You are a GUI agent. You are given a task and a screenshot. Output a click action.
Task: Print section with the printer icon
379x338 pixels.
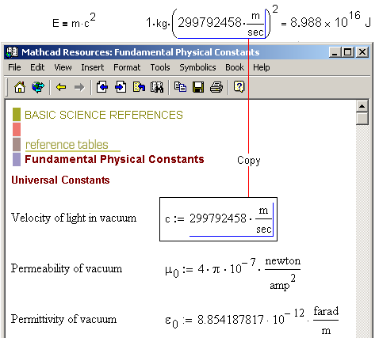click(x=216, y=87)
